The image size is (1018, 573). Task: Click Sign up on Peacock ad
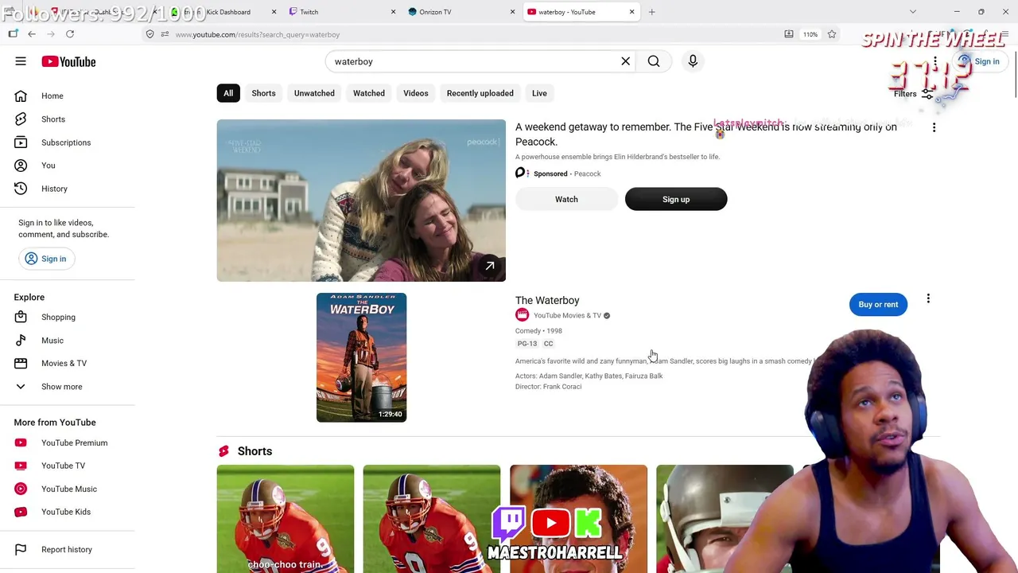pyautogui.click(x=676, y=199)
